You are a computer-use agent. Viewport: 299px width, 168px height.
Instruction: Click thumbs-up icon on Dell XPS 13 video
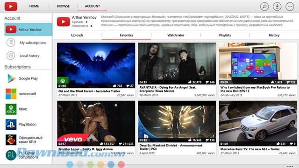272,82
